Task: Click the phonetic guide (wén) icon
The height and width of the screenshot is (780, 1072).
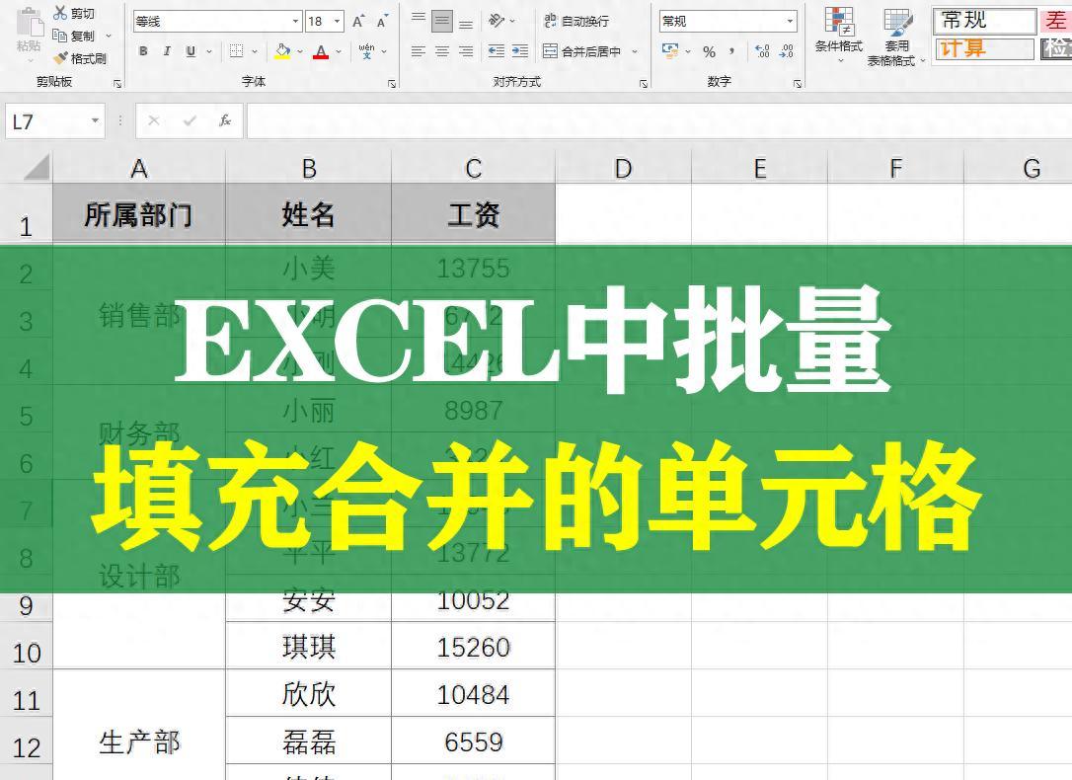Action: [366, 51]
